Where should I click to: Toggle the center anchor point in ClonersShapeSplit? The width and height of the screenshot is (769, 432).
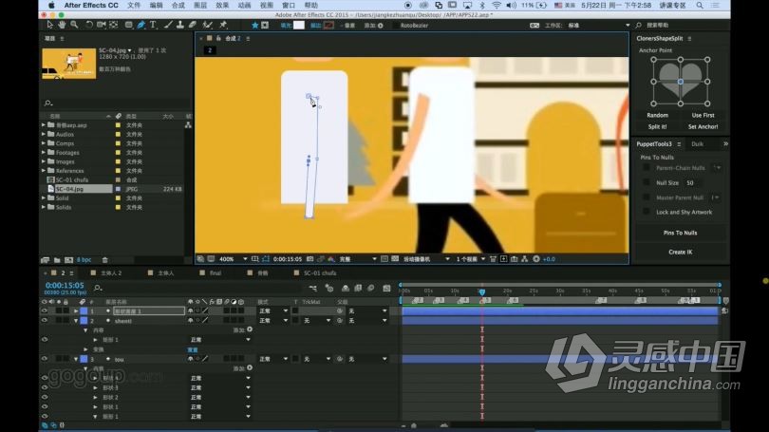pos(680,82)
